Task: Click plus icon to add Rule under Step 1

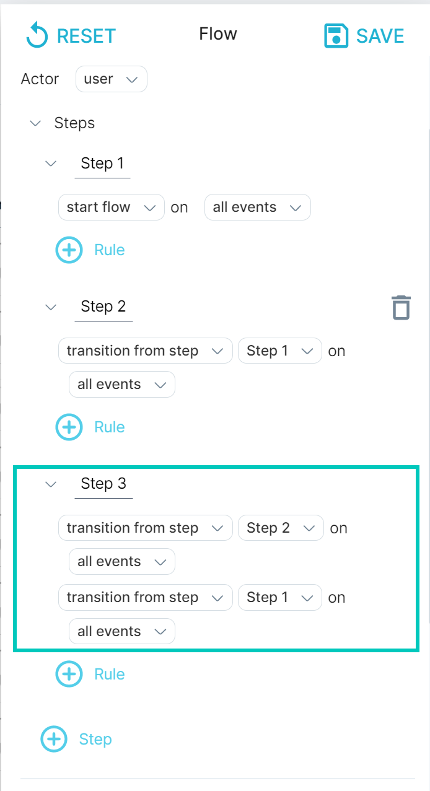Action: (x=69, y=250)
